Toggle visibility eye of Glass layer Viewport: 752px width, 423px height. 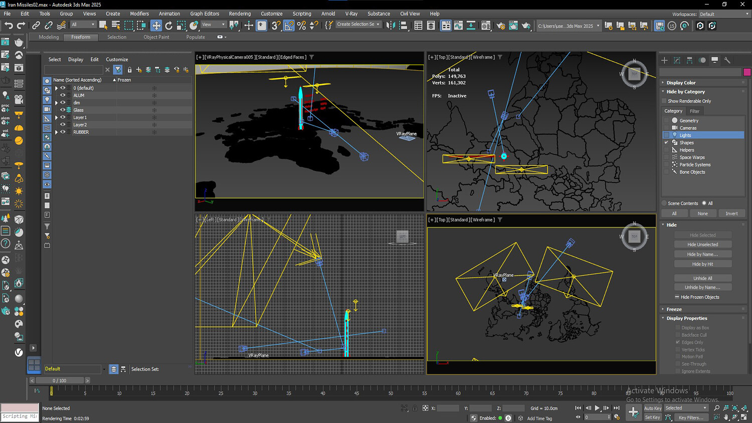click(x=63, y=110)
